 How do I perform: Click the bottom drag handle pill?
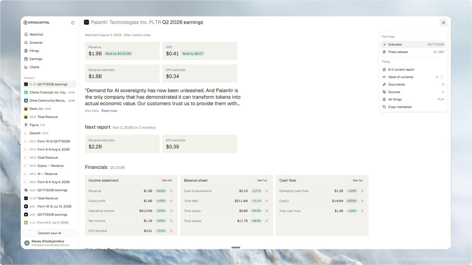click(236, 247)
